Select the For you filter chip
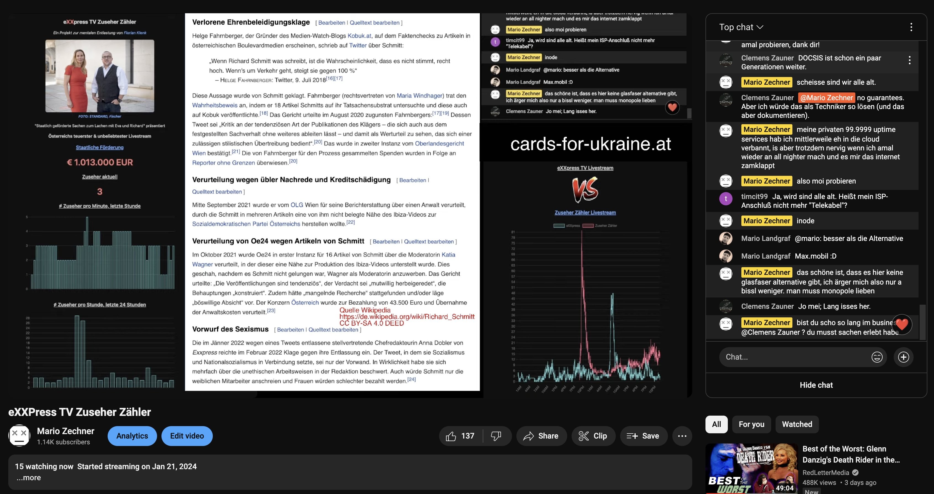Viewport: 934px width, 494px height. [752, 424]
